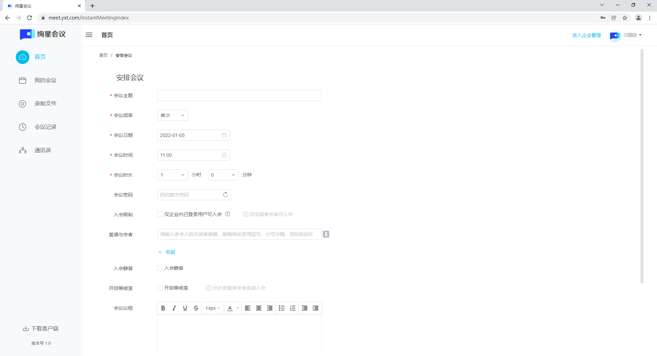Open 会议记录 in the sidebar
The height and width of the screenshot is (356, 657).
coord(38,127)
